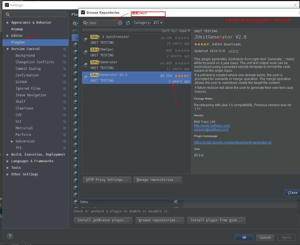
Task: Open CVS settings page
Action: [18, 115]
